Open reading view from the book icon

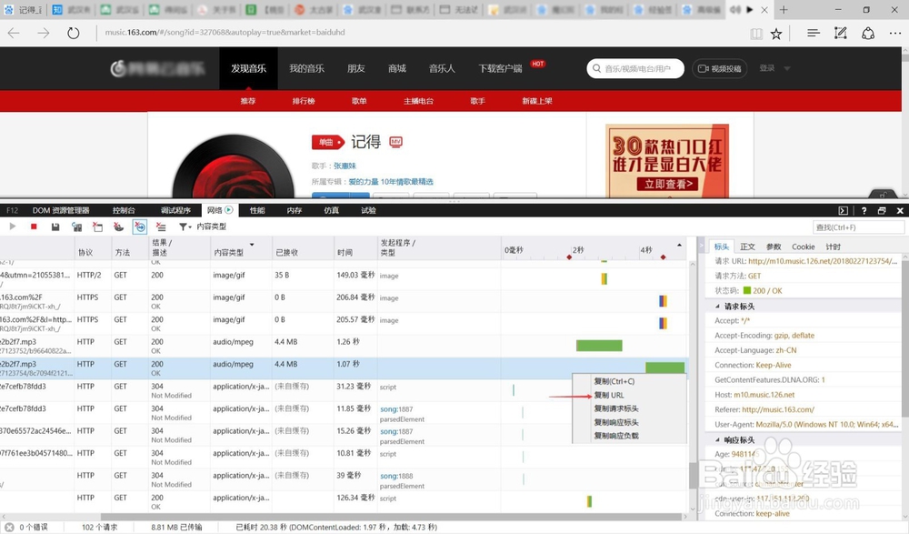click(756, 34)
